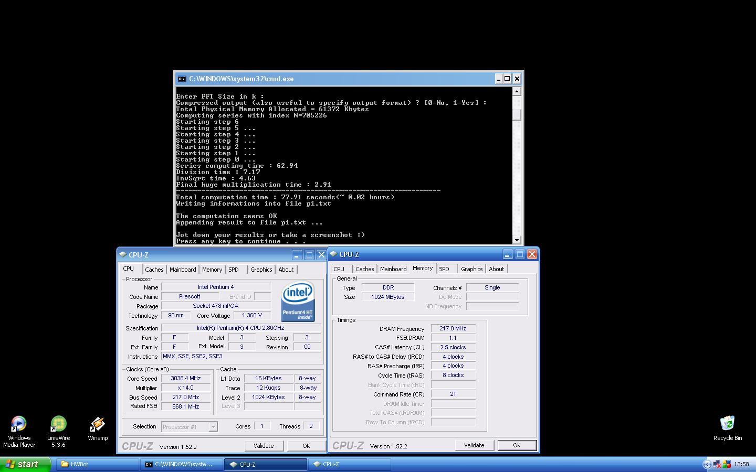Click Multiplier value x 14.0

[x=185, y=388]
